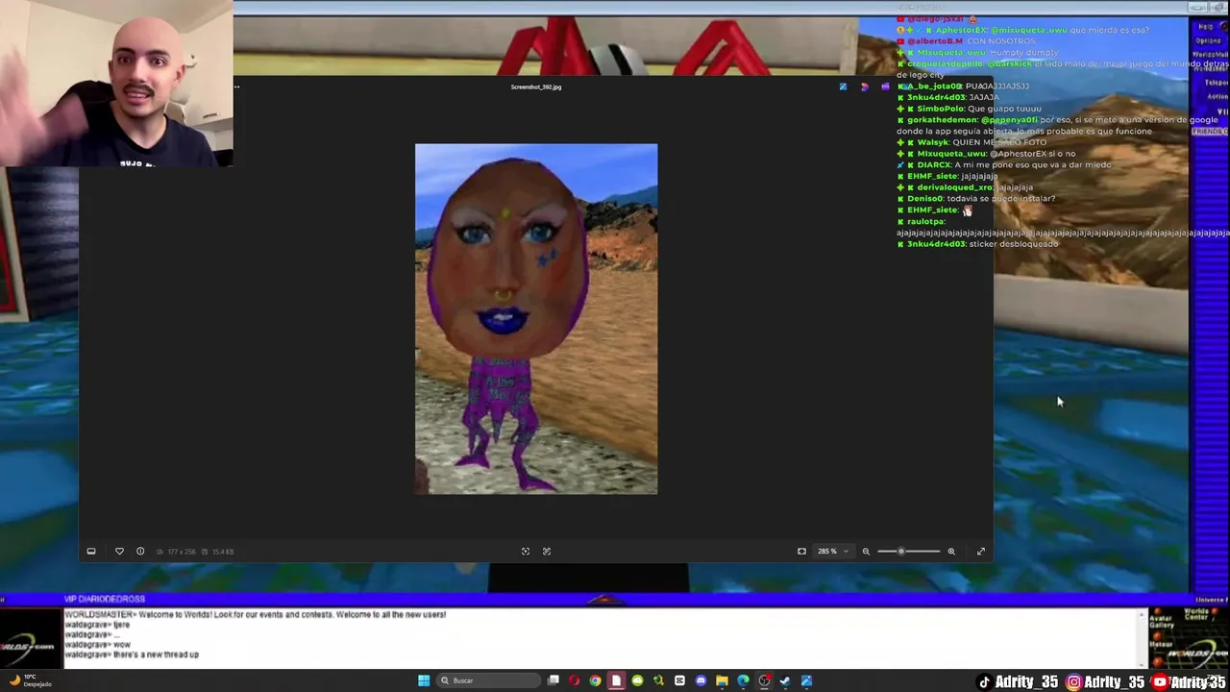Open OBS Studio from the taskbar
1230x692 pixels.
point(764,680)
